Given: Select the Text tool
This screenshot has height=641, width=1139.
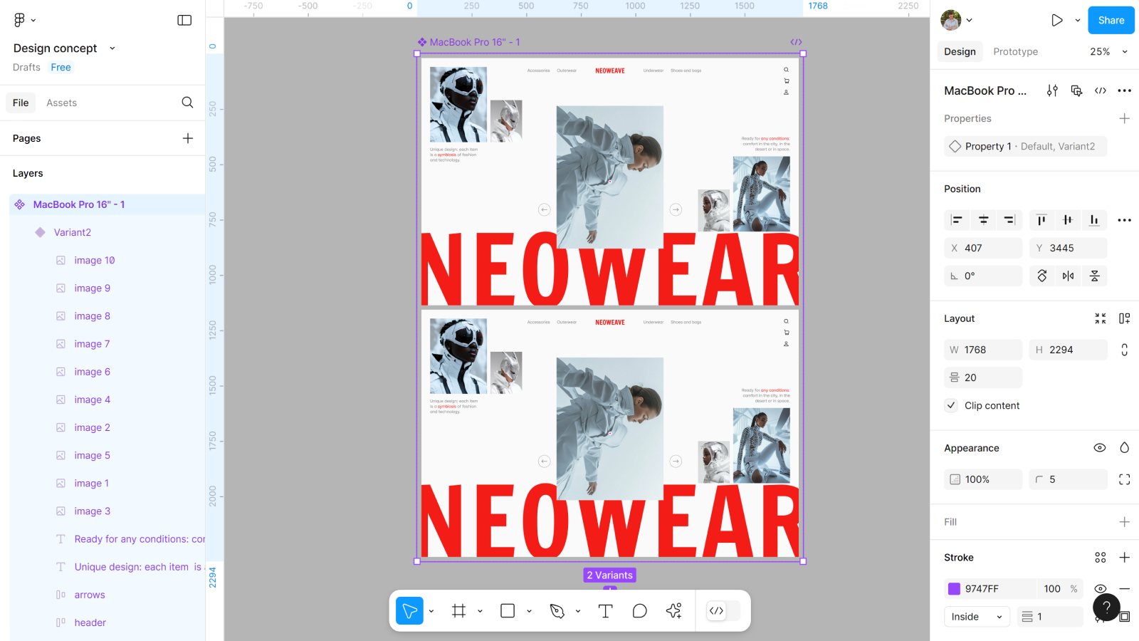Looking at the screenshot, I should 605,611.
